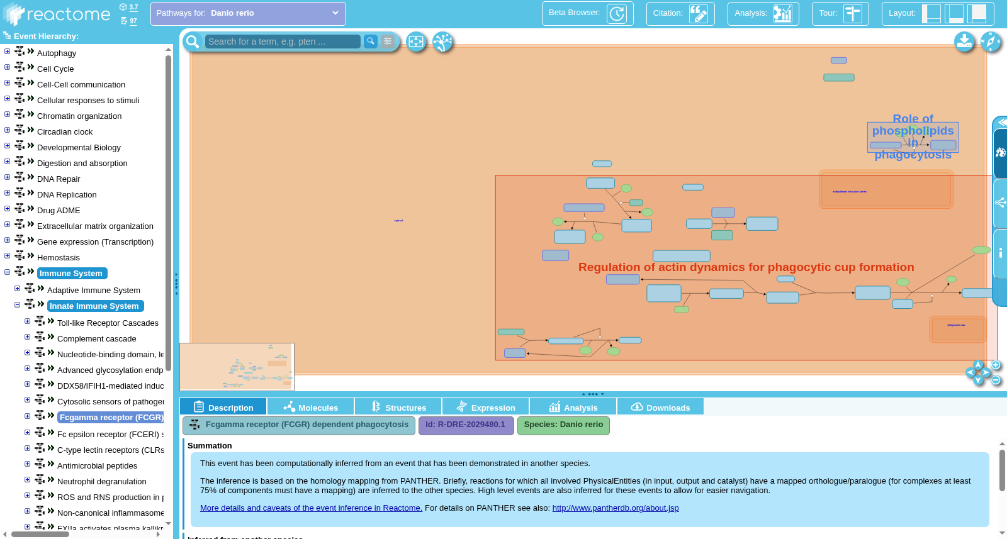Select the second layout toggle option
This screenshot has width=1007, height=539.
coord(954,13)
